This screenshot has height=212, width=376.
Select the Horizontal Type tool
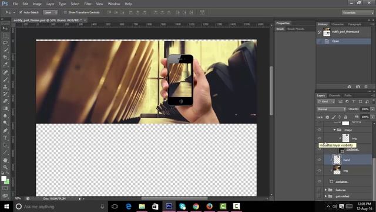coord(5,138)
